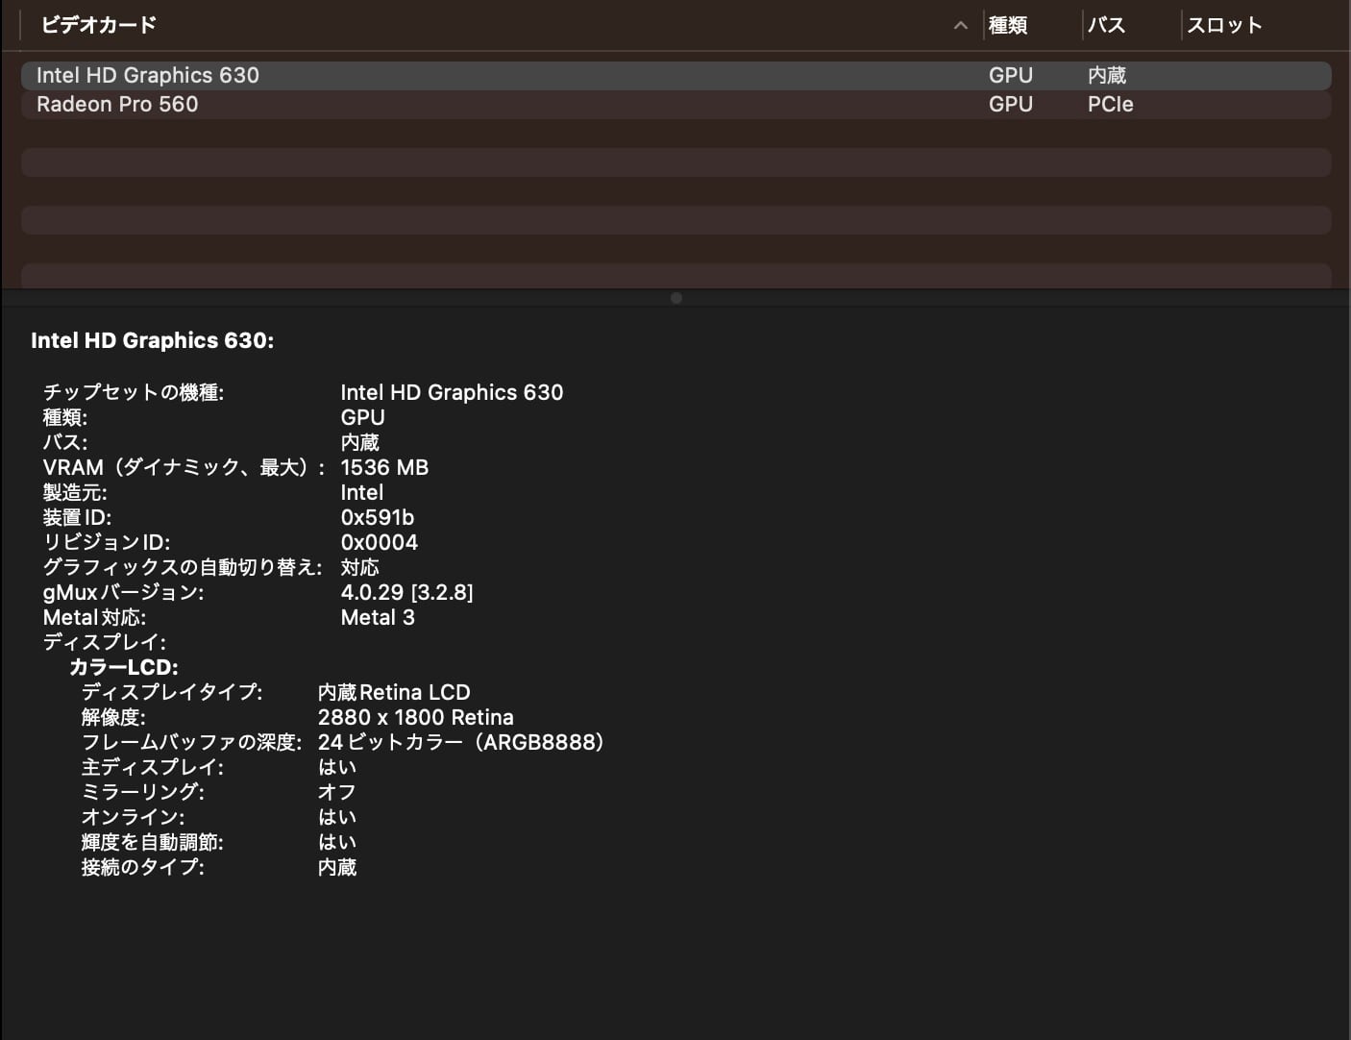
Task: Click the 1536 MB VRAM value
Action: pyautogui.click(x=384, y=467)
